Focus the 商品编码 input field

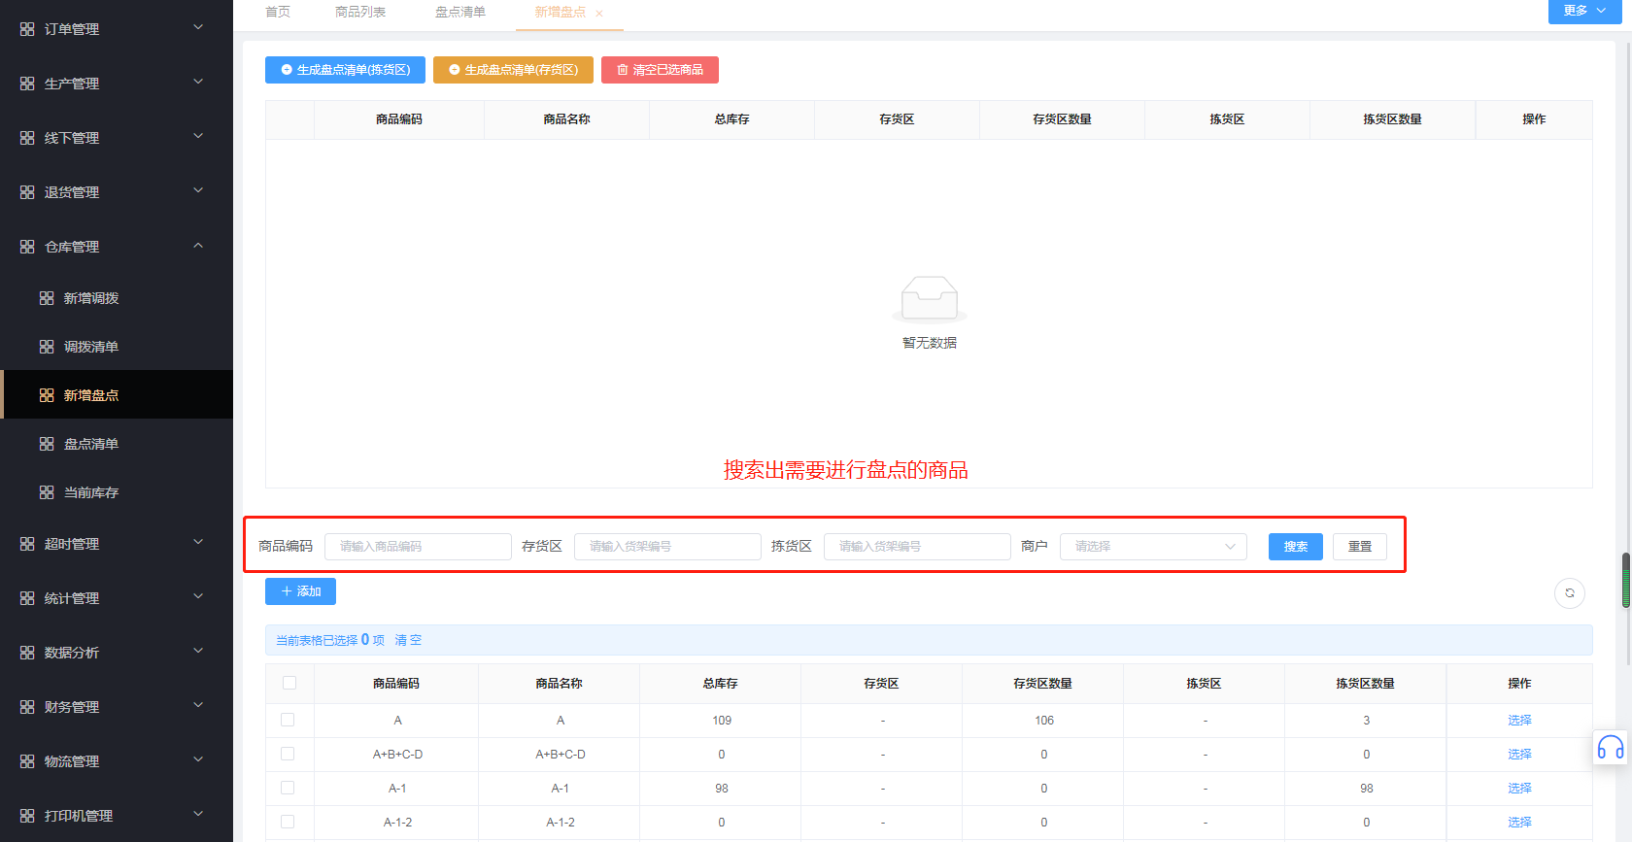click(418, 547)
